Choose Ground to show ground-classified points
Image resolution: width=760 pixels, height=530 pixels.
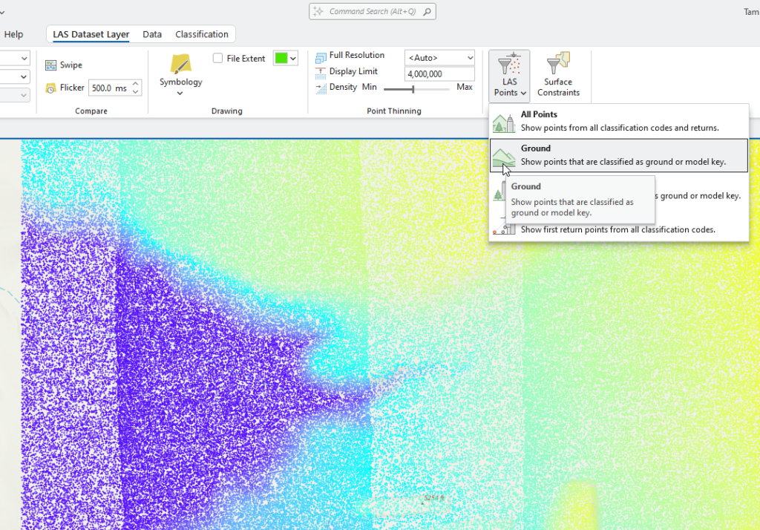pyautogui.click(x=616, y=153)
